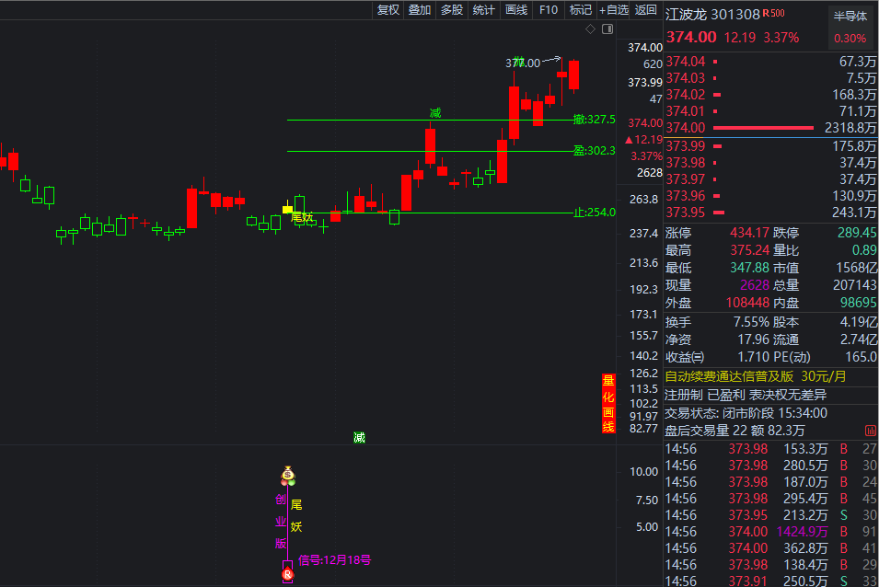Add the stock with +自选

(x=614, y=10)
